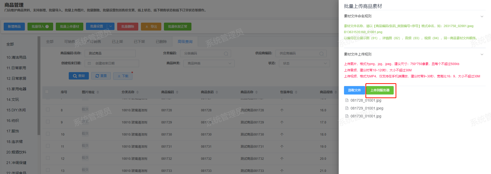
Task: Click calendar icon in 创建结束日期 field
Action: point(89,63)
